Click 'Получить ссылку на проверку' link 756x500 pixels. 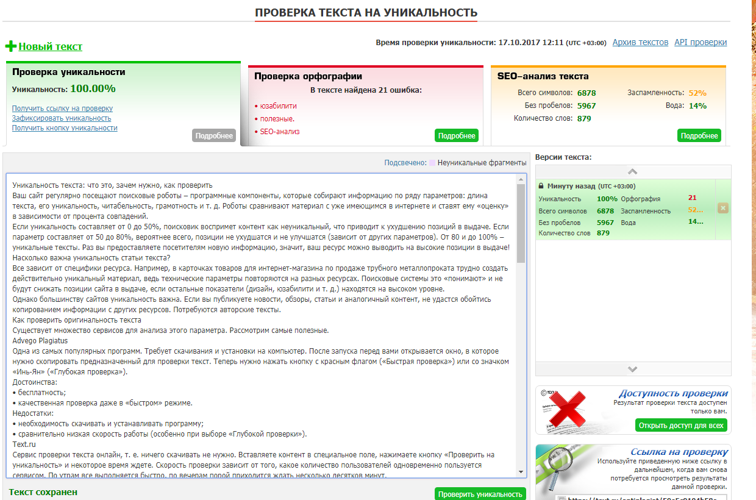62,109
